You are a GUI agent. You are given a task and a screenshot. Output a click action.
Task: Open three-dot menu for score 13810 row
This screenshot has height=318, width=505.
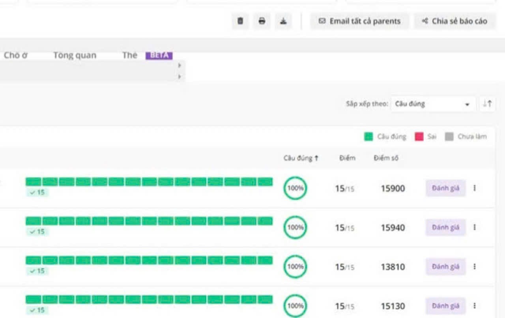[x=474, y=267]
